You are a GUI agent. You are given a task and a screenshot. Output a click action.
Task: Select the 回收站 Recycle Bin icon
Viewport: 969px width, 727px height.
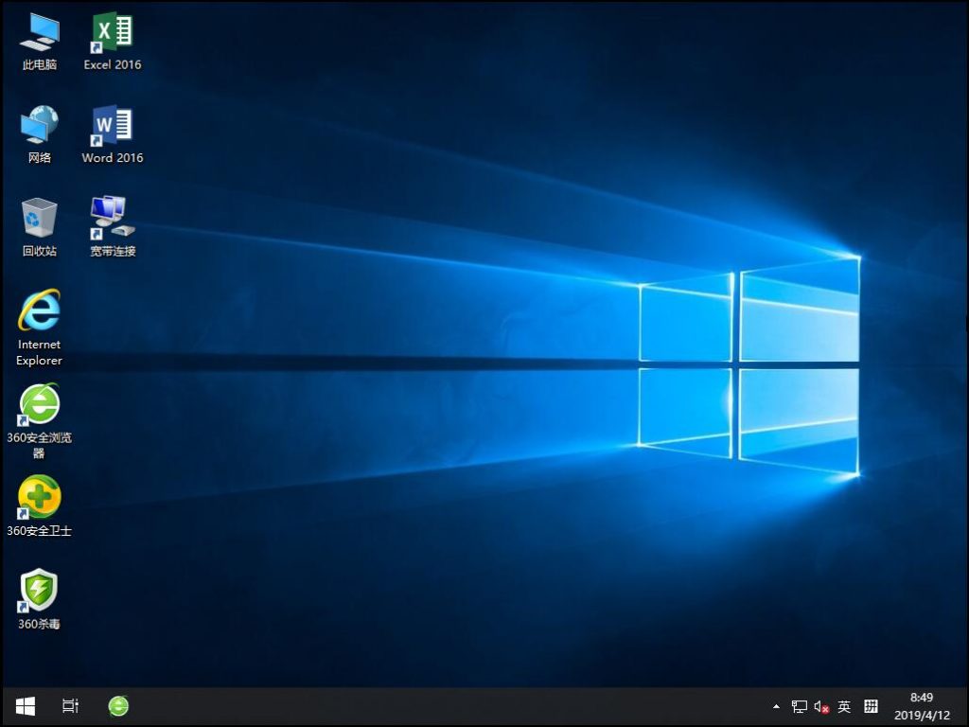39,227
